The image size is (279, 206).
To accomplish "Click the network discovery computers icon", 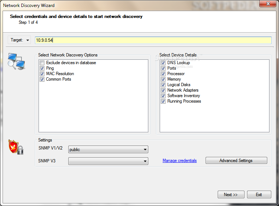I will tap(16, 62).
